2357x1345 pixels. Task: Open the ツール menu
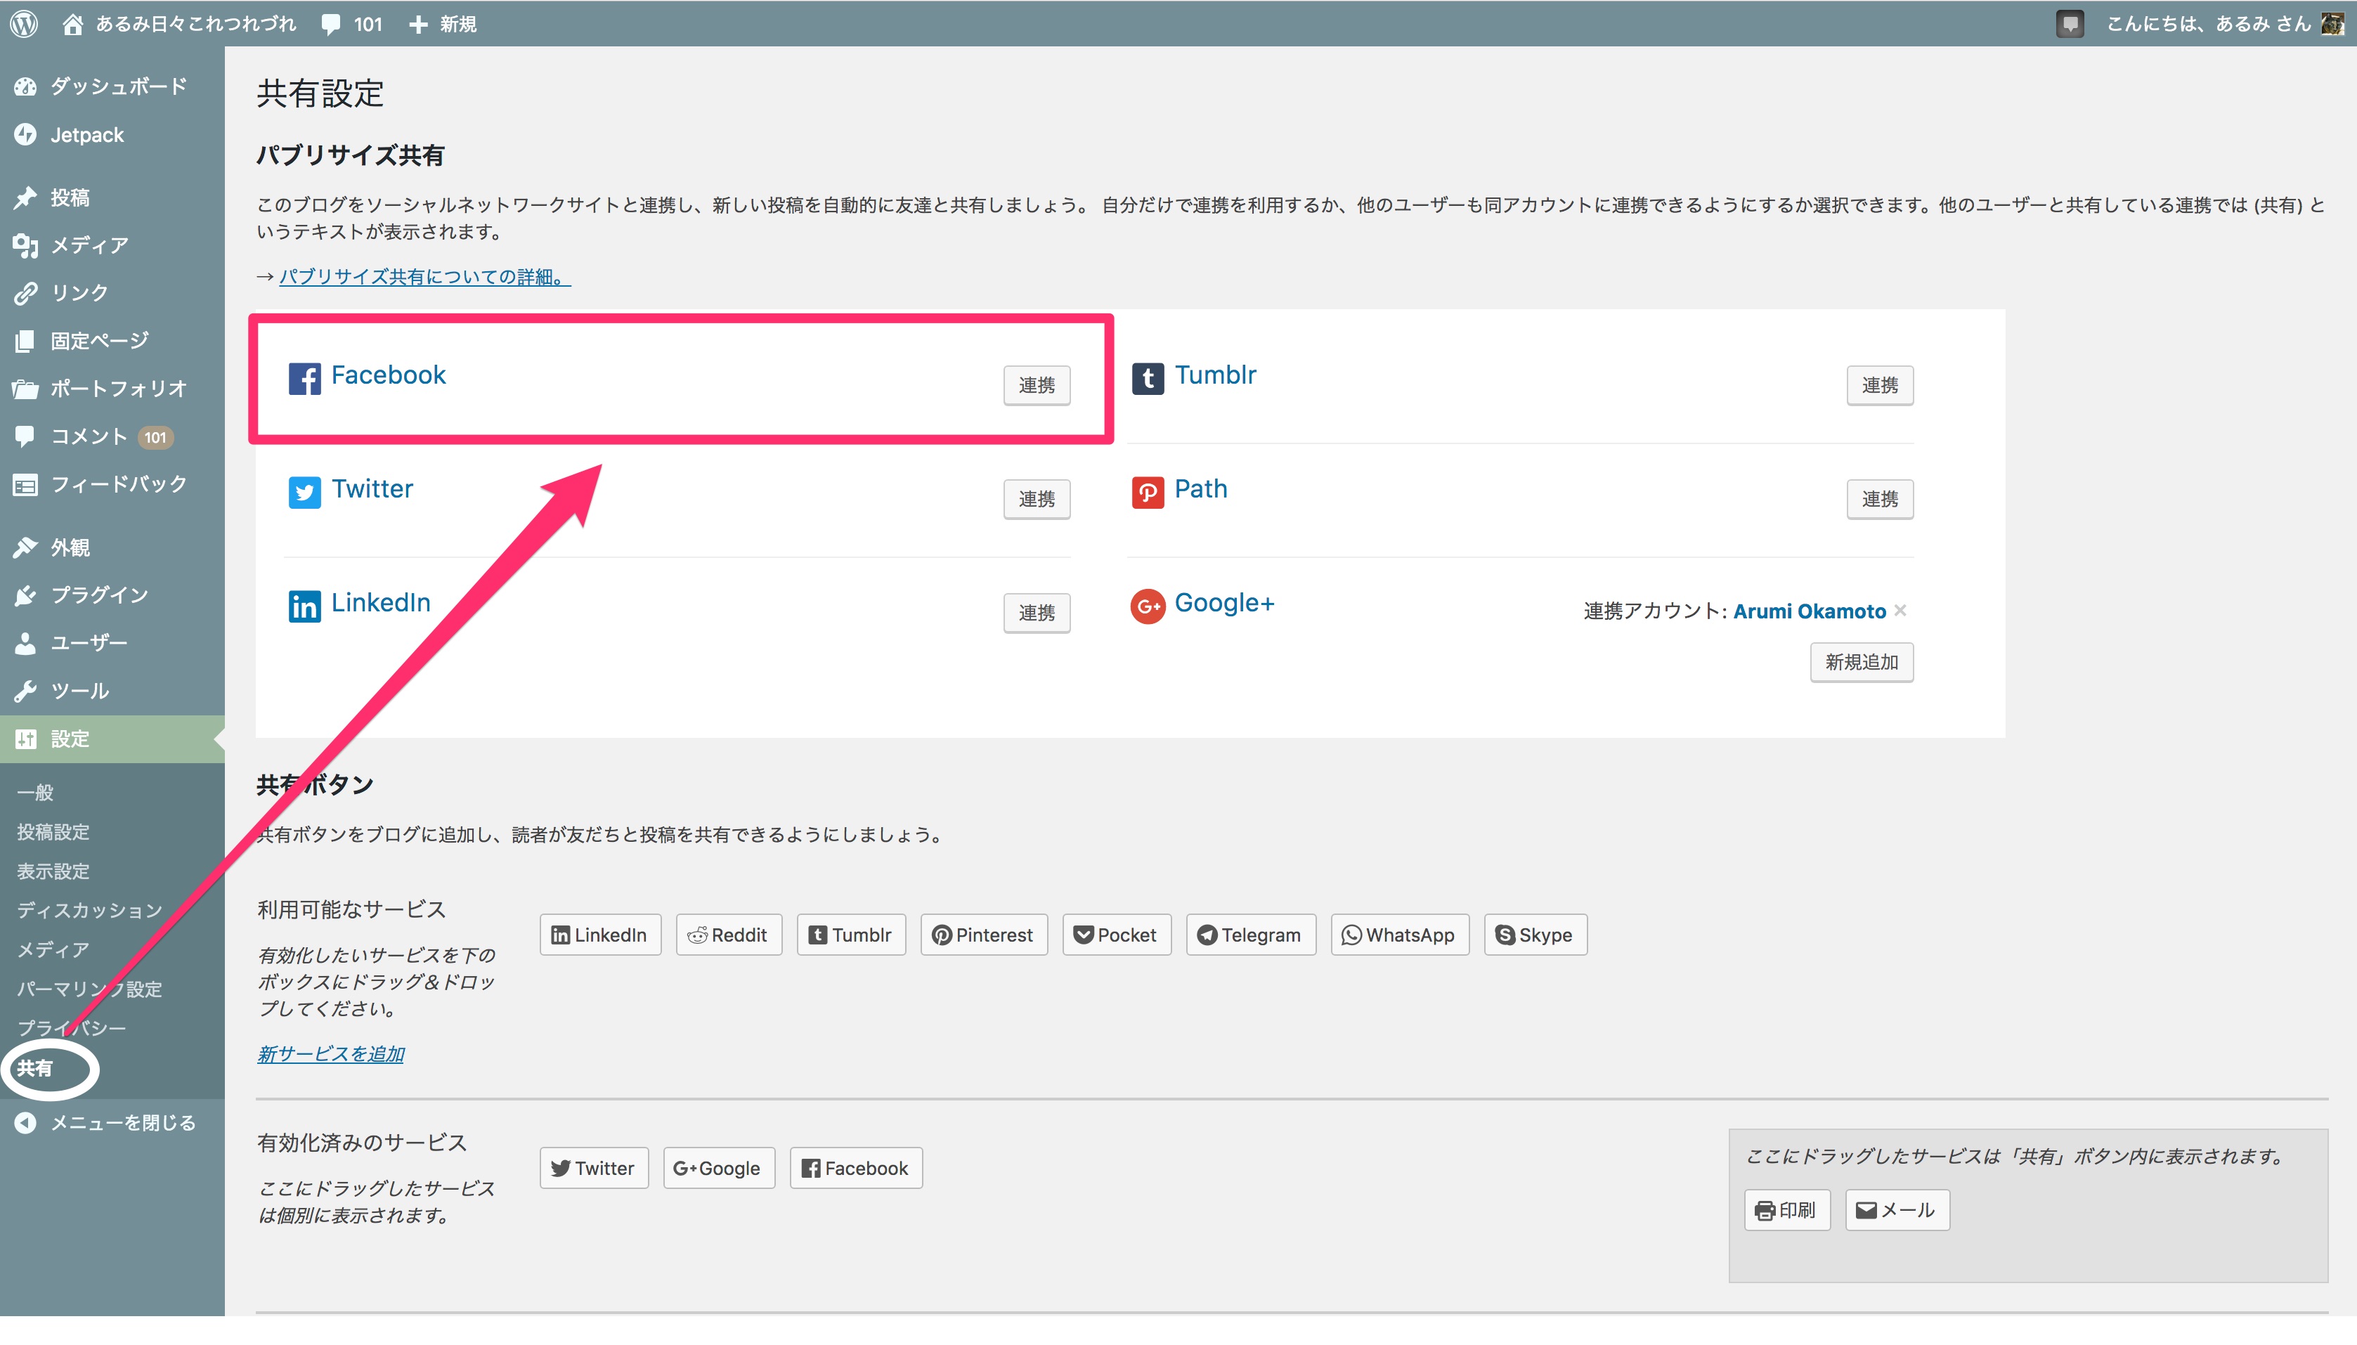pyautogui.click(x=112, y=691)
